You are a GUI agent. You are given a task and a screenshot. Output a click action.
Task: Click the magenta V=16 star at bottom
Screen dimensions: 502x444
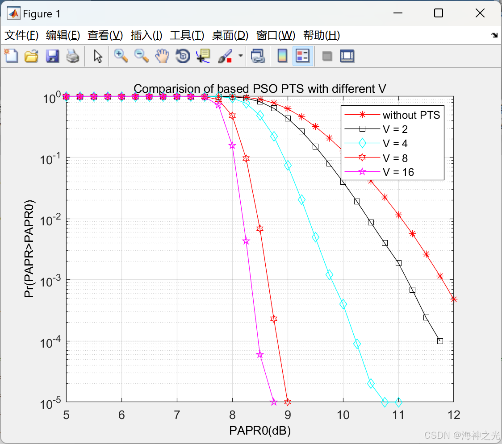pyautogui.click(x=273, y=402)
